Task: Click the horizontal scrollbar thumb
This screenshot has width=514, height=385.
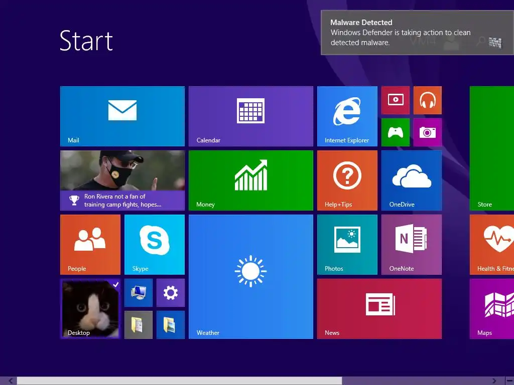Action: pos(179,381)
